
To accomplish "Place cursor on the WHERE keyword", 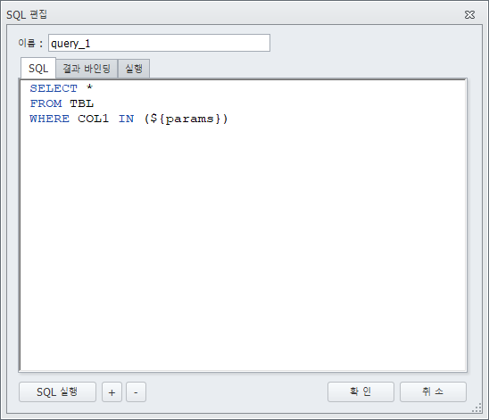I will (x=50, y=119).
